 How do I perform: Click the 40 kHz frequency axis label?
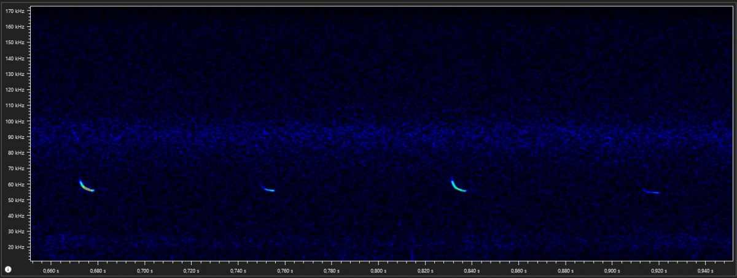click(x=15, y=216)
